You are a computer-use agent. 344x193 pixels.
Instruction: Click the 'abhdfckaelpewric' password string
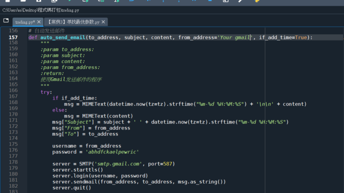coord(112,152)
